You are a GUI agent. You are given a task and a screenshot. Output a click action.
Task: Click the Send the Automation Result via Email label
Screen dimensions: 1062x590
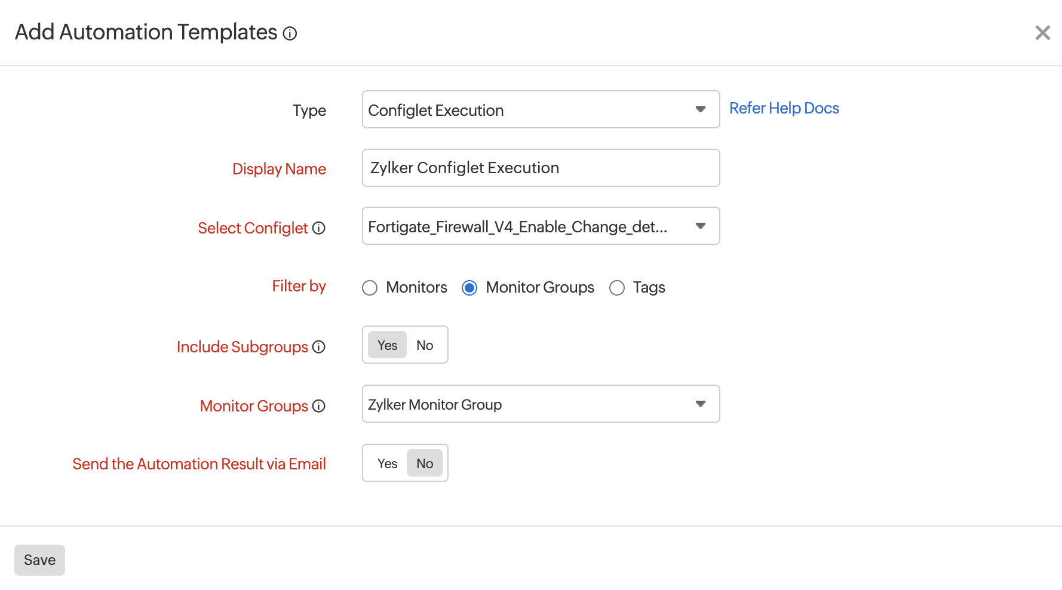click(199, 464)
